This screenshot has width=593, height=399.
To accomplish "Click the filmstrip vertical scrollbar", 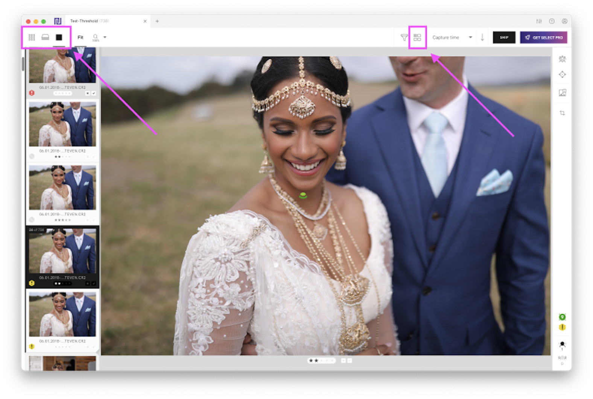I will point(23,64).
